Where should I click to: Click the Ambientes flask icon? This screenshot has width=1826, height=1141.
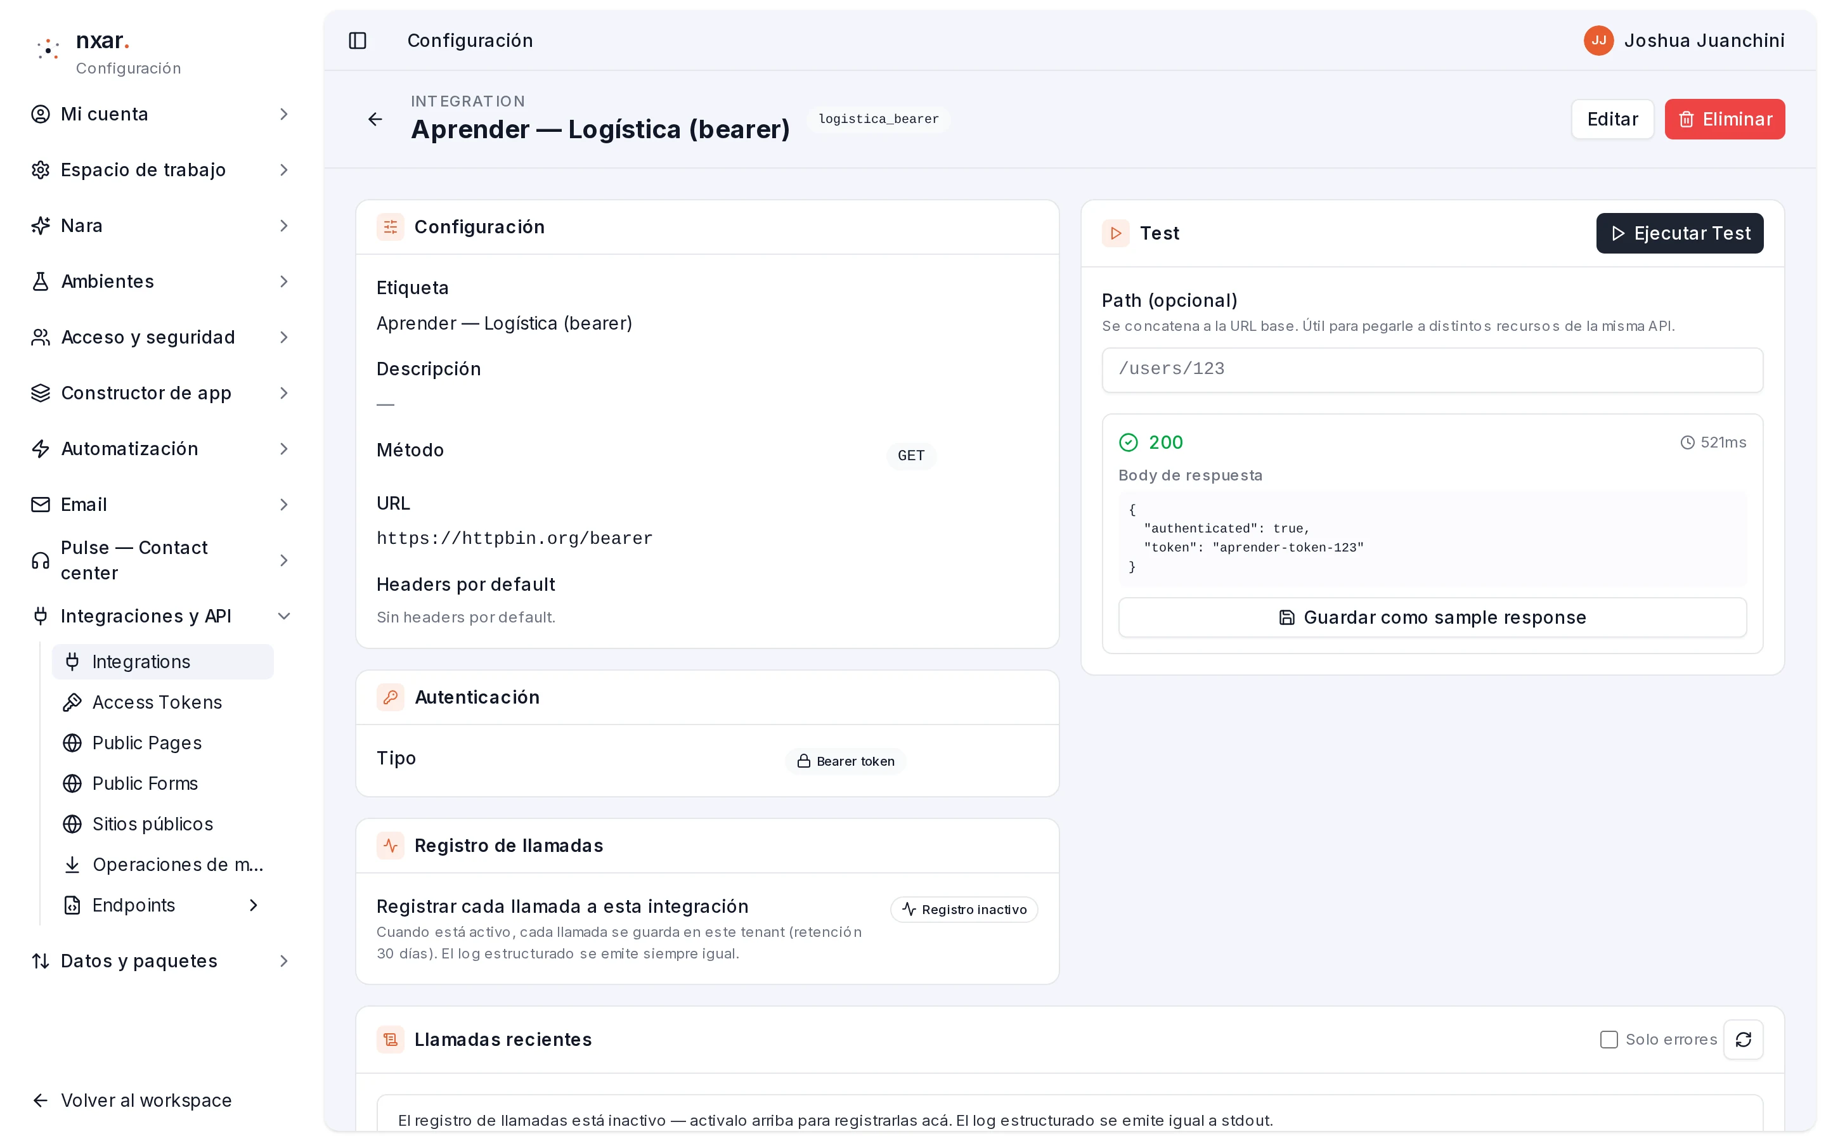(41, 281)
